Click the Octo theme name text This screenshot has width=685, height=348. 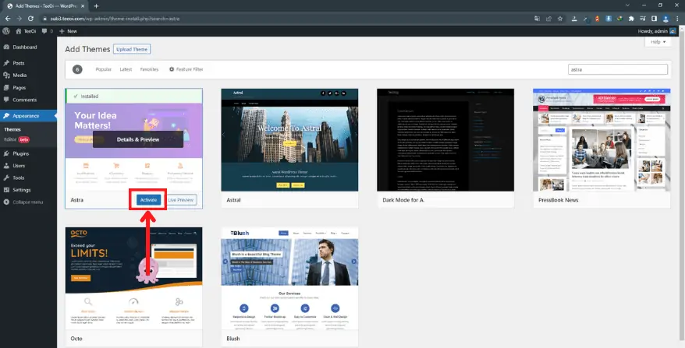click(76, 339)
